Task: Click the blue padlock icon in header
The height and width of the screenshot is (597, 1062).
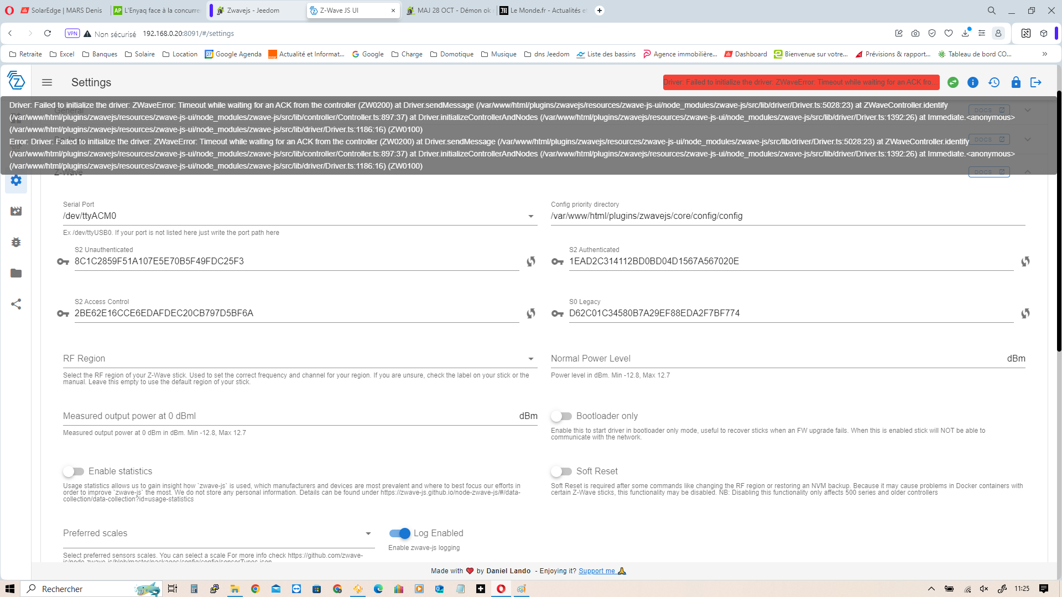Action: pos(1016,82)
